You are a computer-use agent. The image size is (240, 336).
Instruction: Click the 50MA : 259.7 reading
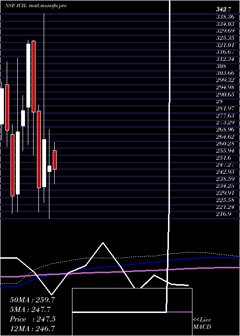[33, 300]
